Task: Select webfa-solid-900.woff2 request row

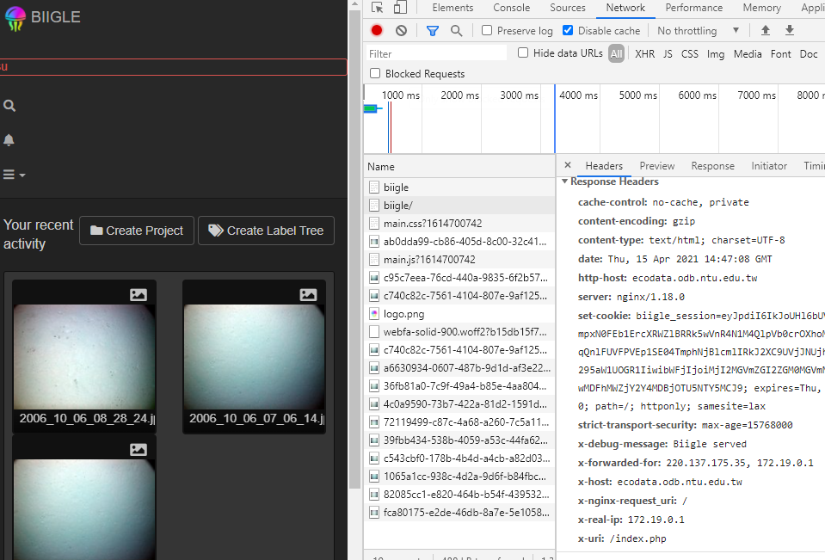Action: point(459,331)
